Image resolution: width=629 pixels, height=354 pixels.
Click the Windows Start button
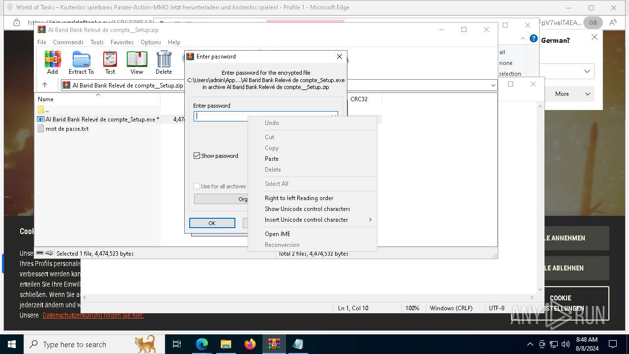pos(11,344)
